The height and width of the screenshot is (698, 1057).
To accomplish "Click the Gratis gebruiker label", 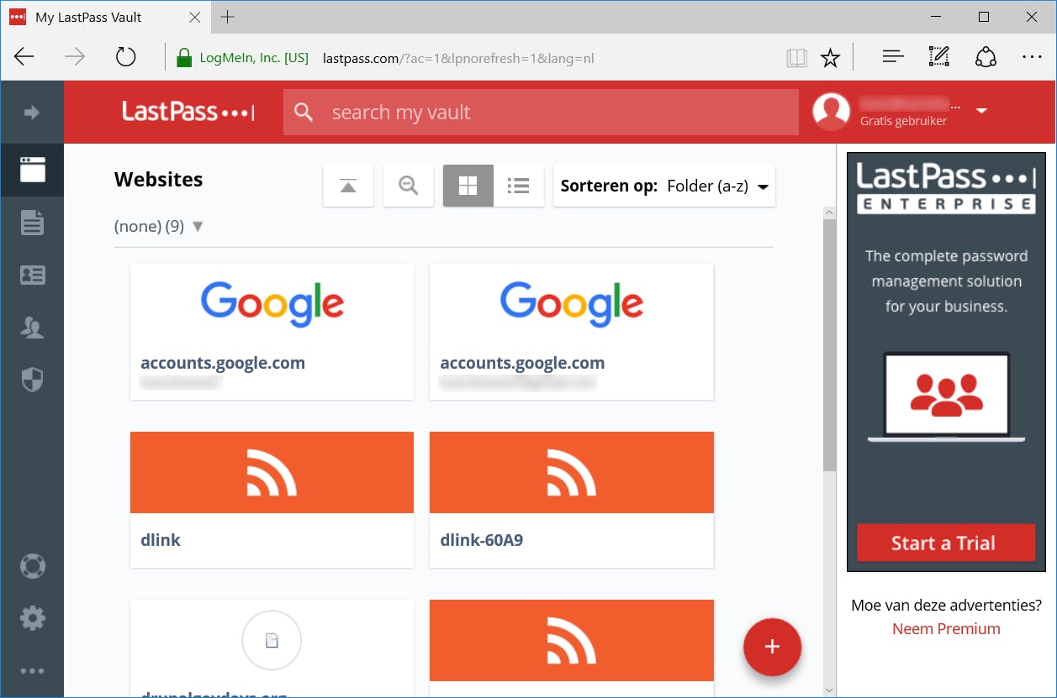I will [903, 121].
